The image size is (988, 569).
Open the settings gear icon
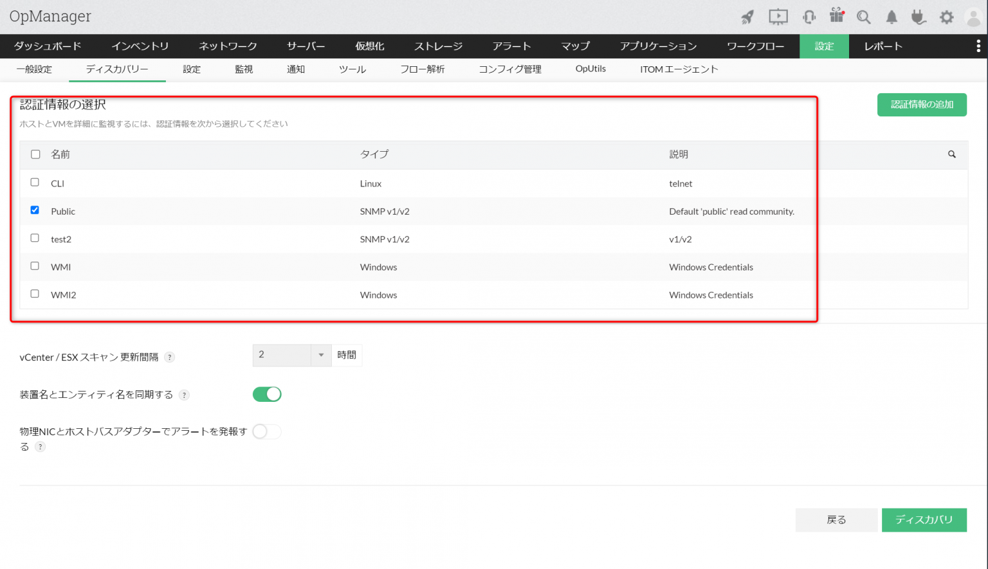(946, 17)
